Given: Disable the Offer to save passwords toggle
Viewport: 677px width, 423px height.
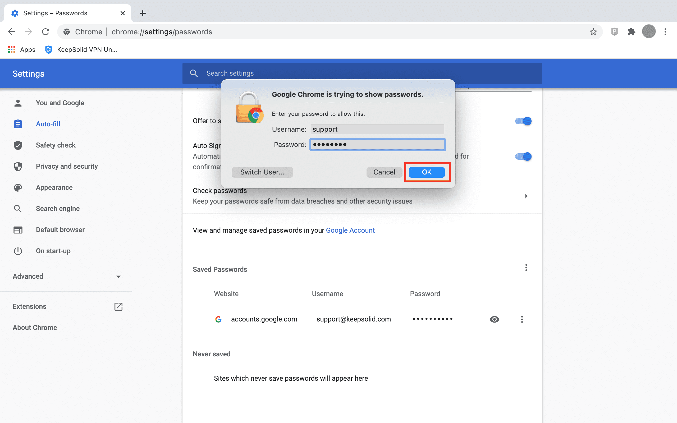Looking at the screenshot, I should coord(523,121).
